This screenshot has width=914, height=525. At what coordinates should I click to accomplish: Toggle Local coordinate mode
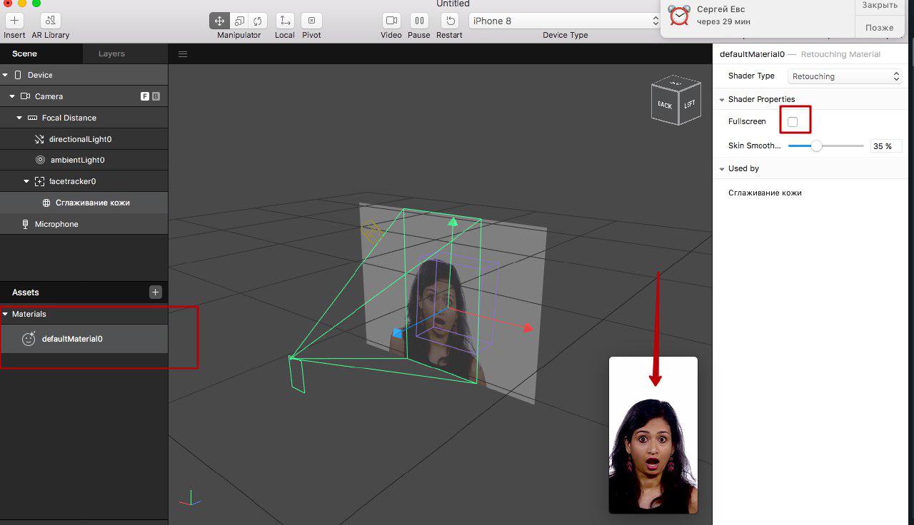[285, 21]
